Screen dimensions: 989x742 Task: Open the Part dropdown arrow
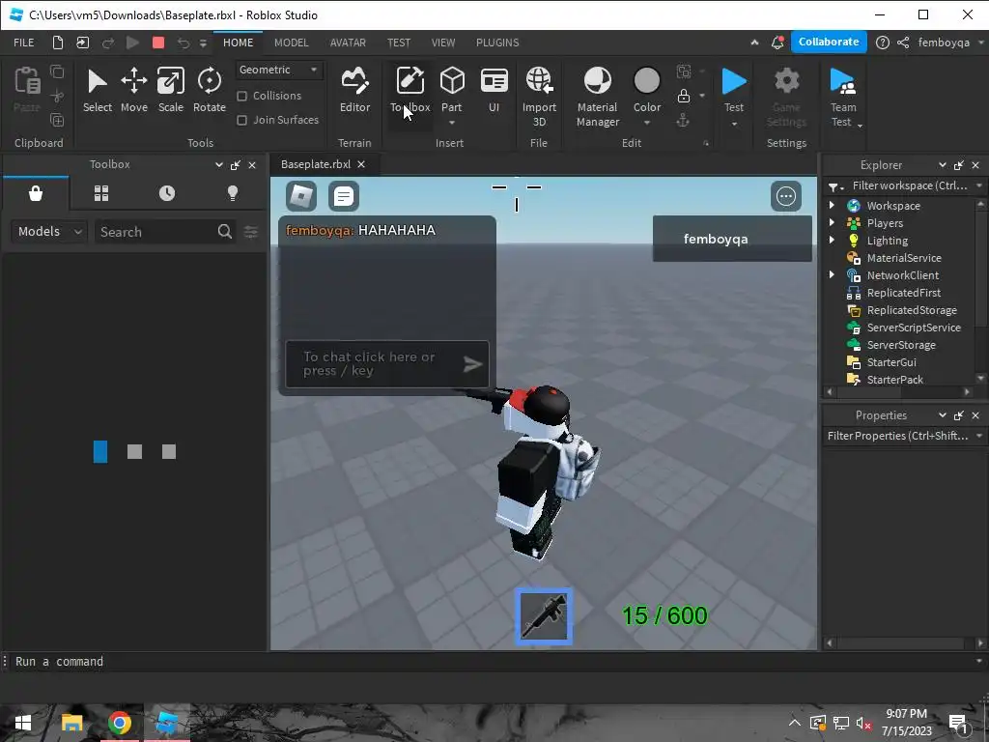(452, 123)
